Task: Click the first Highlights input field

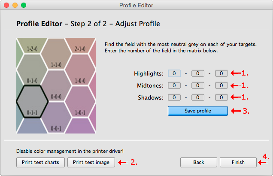Action: [x=174, y=73]
